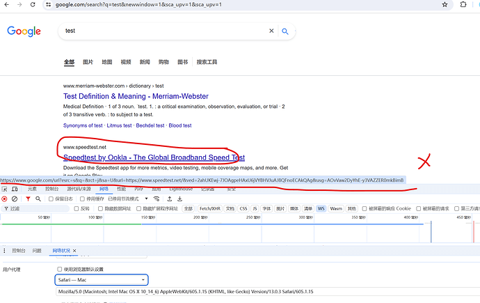This screenshot has width=480, height=303.
Task: Open network conditions wifi icon
Action: (x=157, y=199)
